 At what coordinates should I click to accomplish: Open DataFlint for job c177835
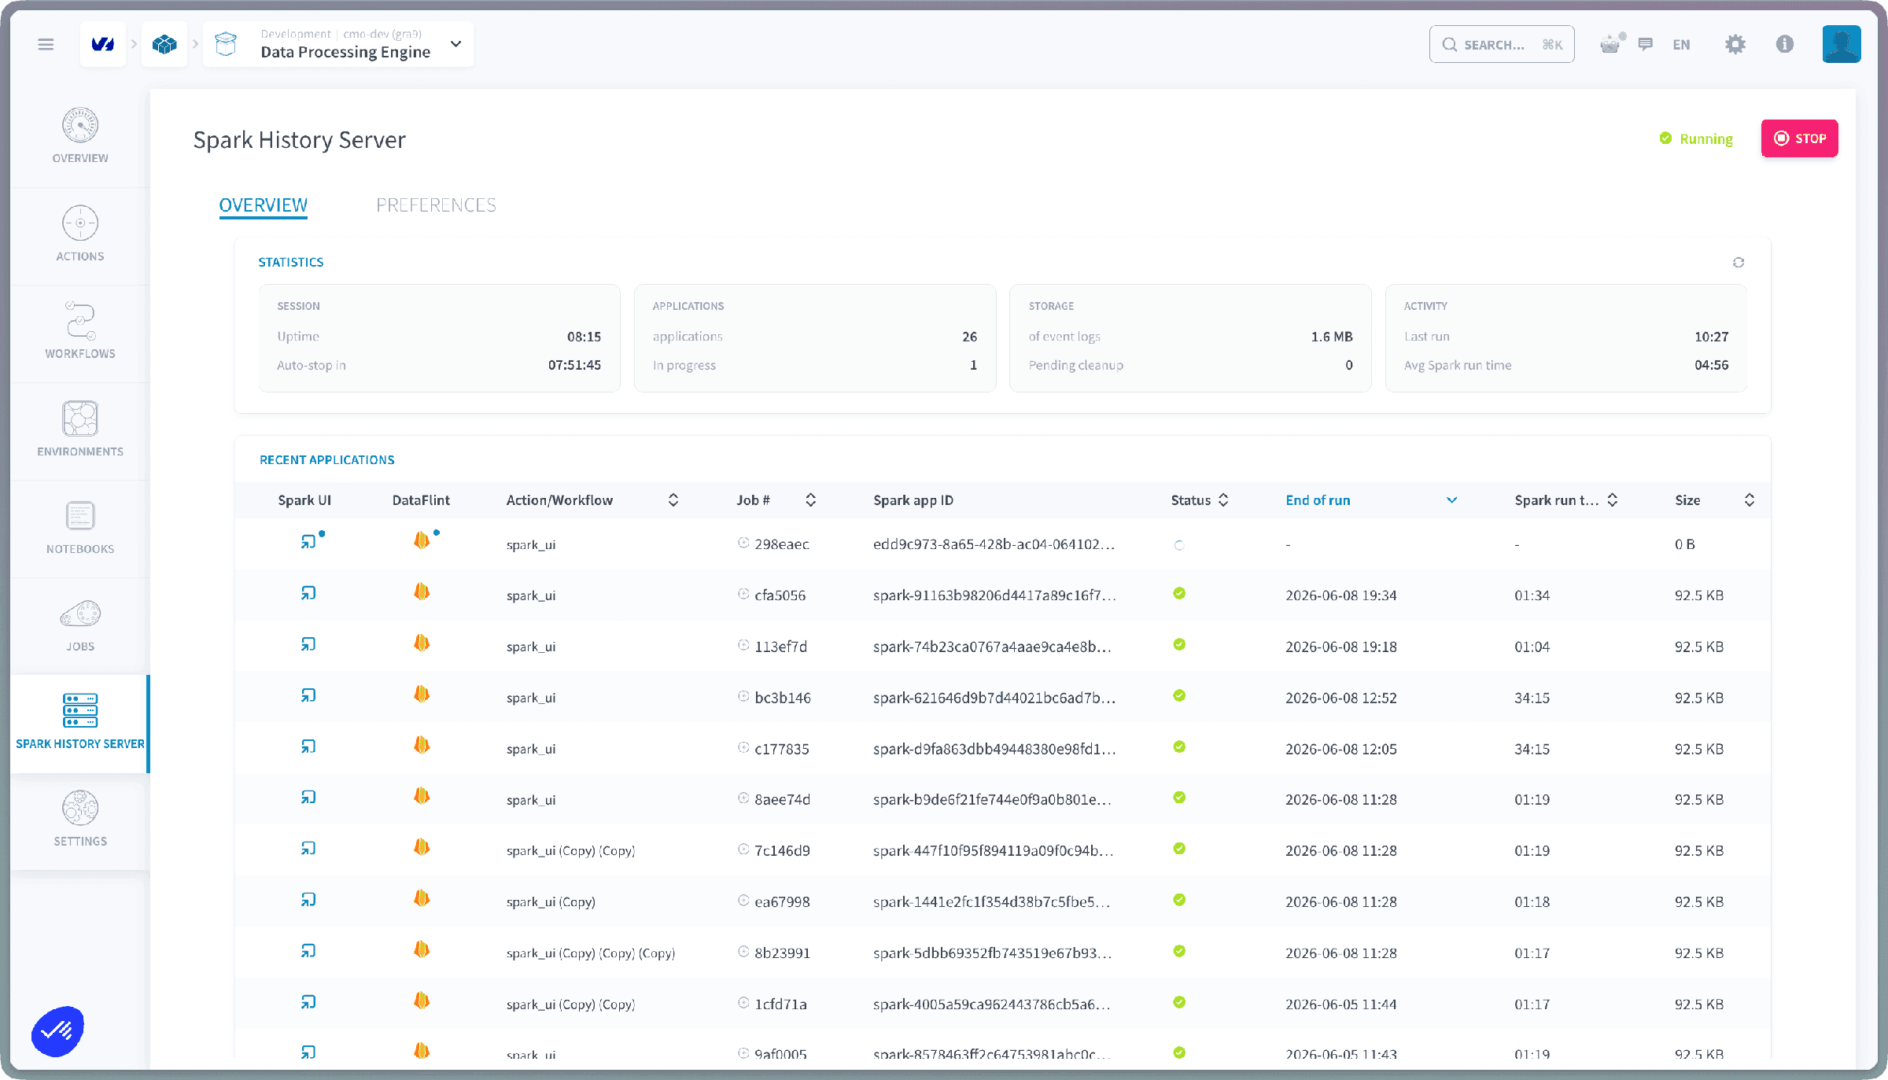coord(422,745)
